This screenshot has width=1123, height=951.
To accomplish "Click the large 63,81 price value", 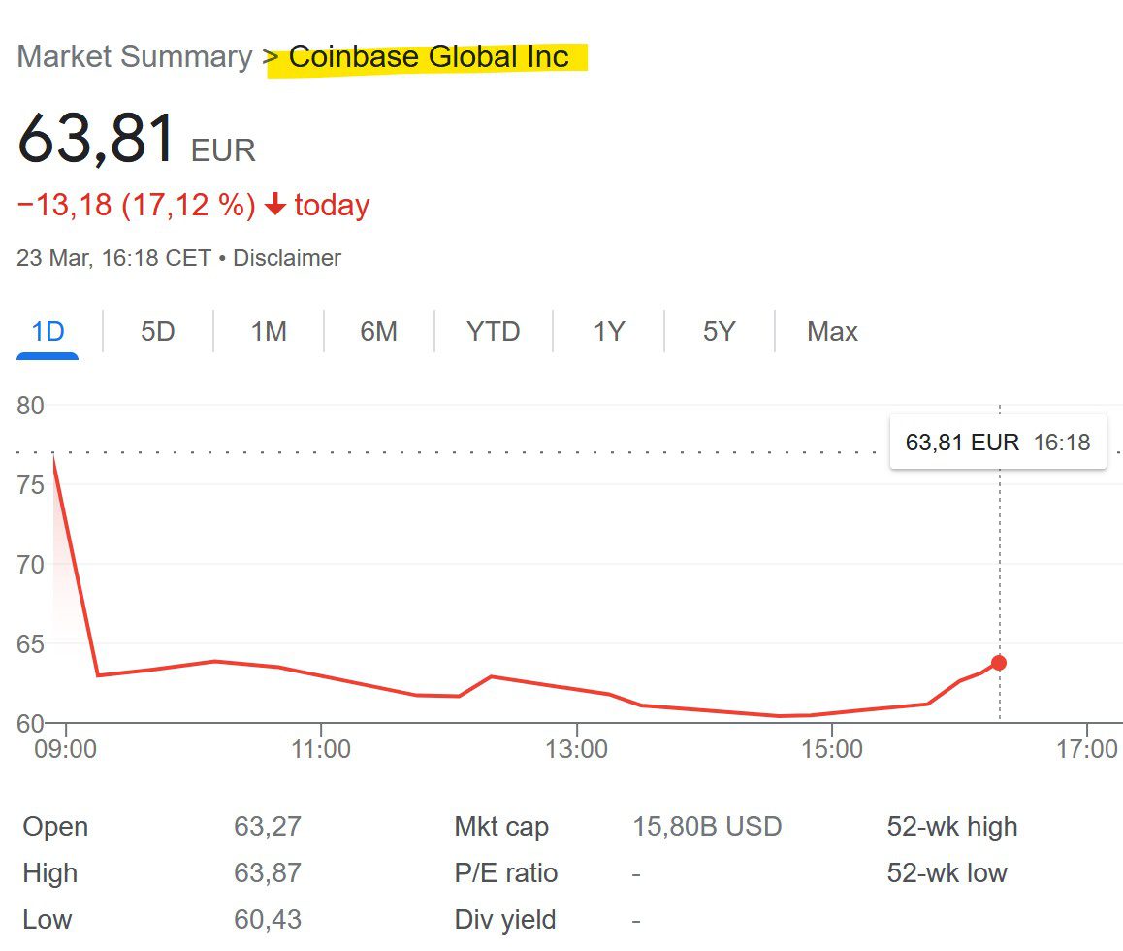I will point(97,139).
